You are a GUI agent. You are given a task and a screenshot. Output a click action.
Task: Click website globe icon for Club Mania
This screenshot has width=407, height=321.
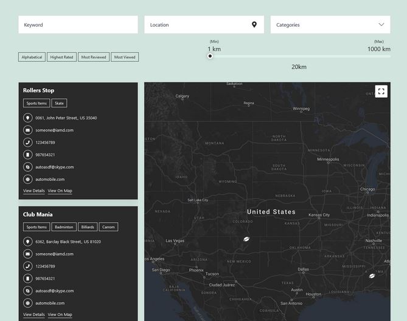click(x=28, y=303)
